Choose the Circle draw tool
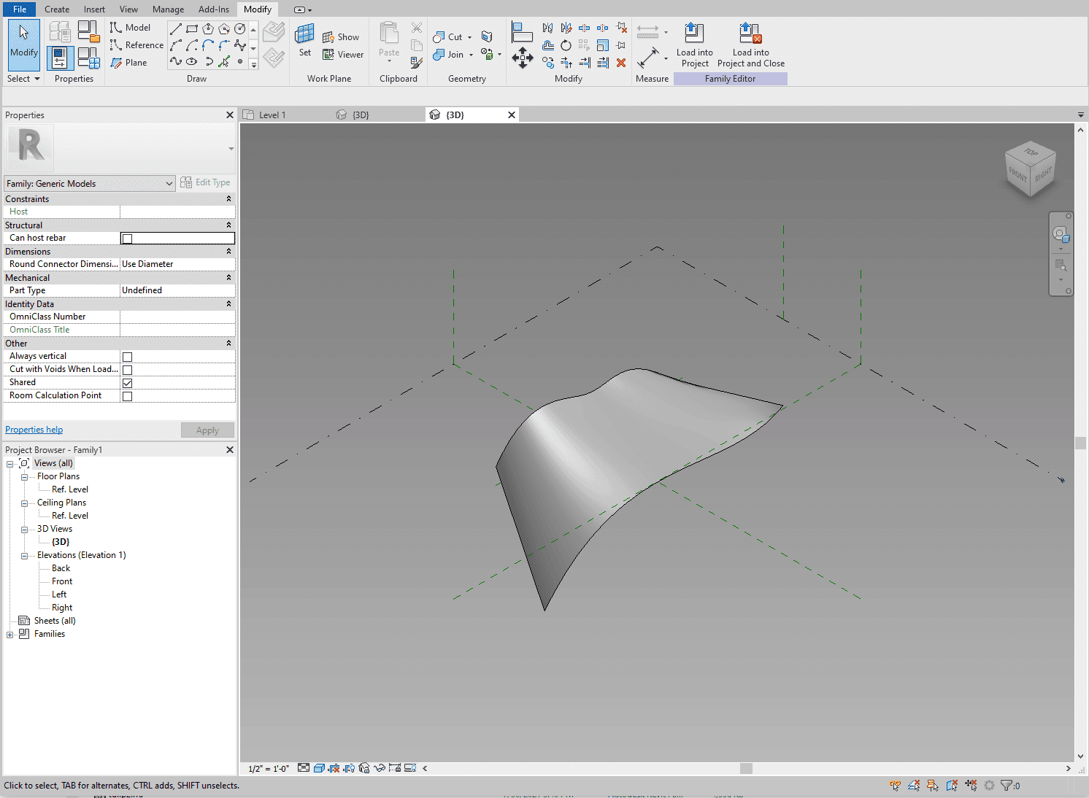1089x798 pixels. pyautogui.click(x=239, y=28)
